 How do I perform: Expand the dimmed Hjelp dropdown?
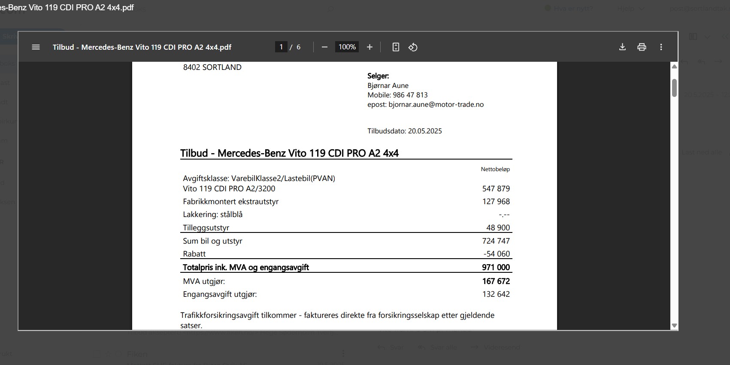coord(631,9)
